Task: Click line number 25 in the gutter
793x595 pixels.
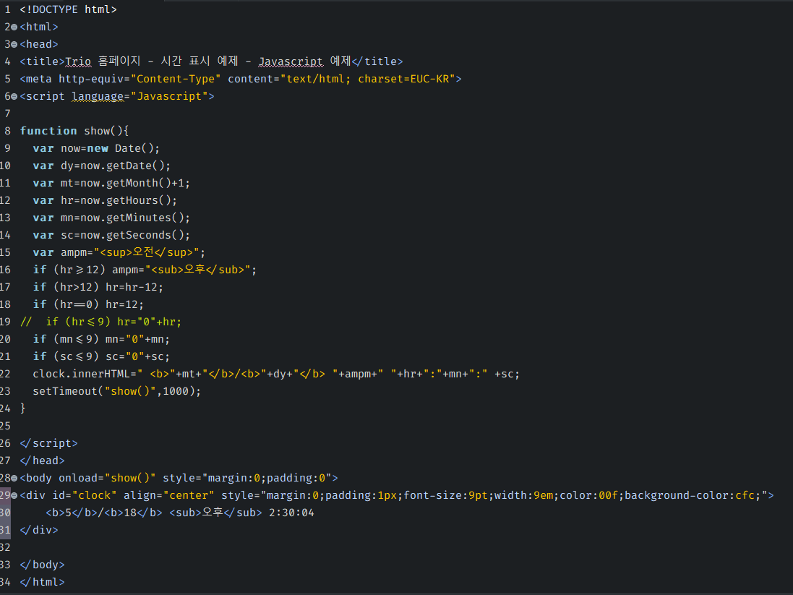Action: coord(5,426)
